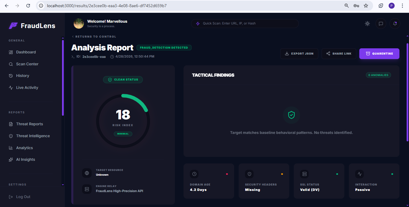Click the Threat Reports document icon

[x=11, y=124]
